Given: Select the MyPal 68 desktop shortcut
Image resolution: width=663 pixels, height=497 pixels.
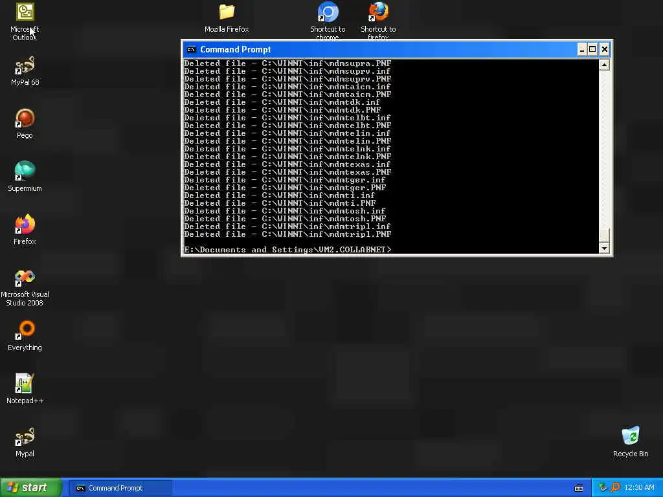Looking at the screenshot, I should click(25, 71).
